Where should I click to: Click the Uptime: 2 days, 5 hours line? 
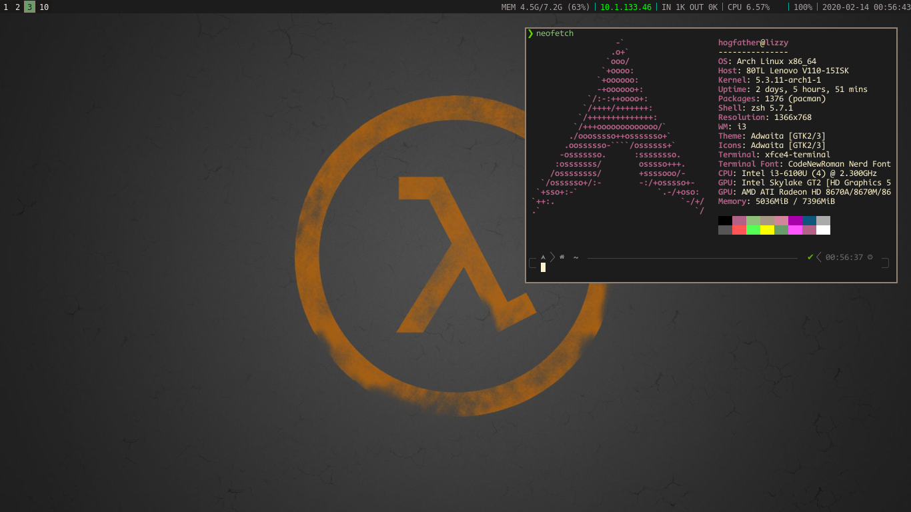click(793, 89)
